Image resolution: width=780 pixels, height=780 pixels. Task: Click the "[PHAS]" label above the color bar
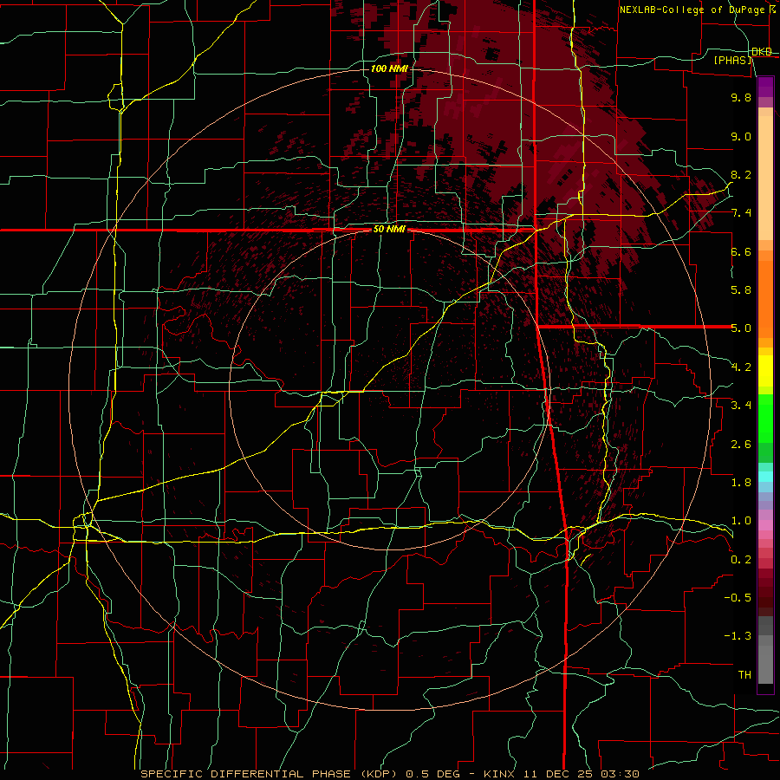point(732,60)
